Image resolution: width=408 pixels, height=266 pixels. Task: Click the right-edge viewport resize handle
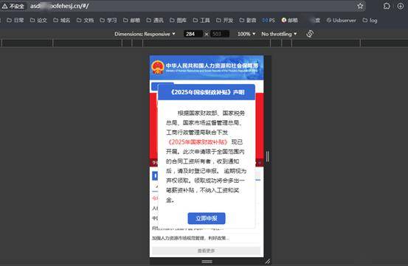click(268, 156)
